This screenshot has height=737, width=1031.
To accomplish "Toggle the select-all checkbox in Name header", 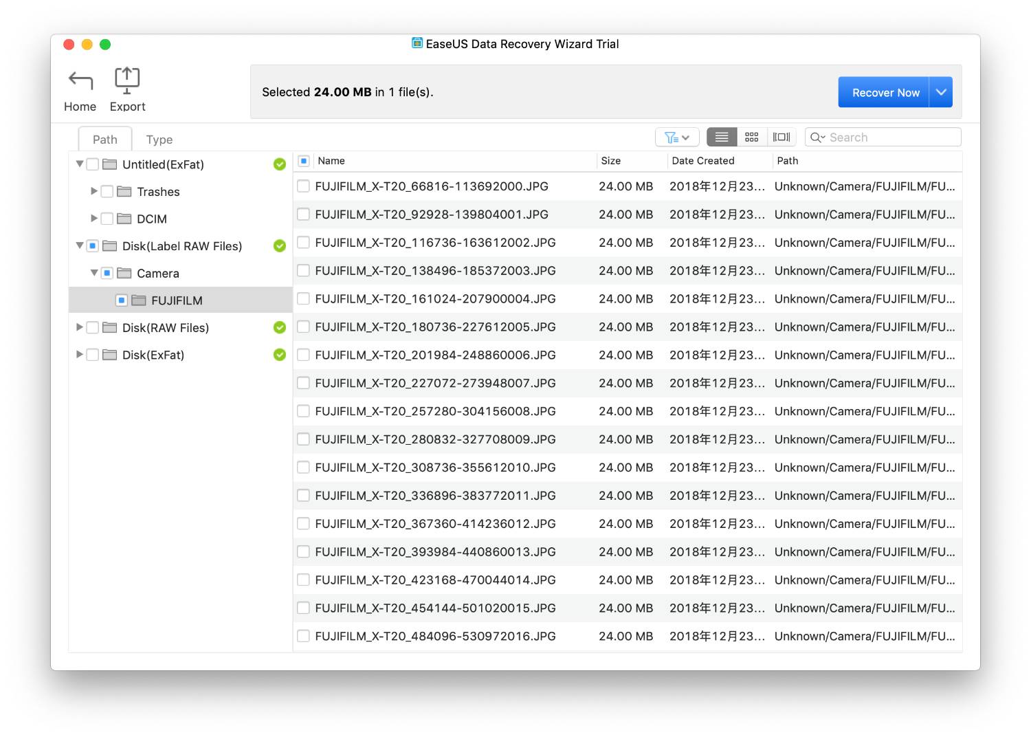I will pos(304,161).
